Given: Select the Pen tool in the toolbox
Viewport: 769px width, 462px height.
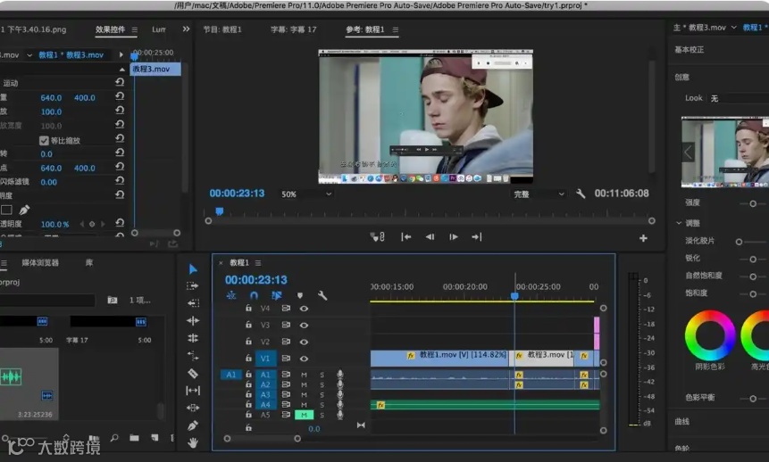Looking at the screenshot, I should [x=193, y=425].
